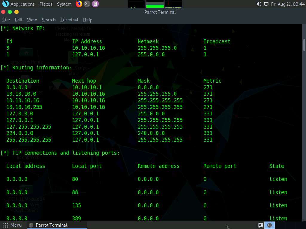Click the green window control button
The image size is (306, 229).
[x=10, y=12]
